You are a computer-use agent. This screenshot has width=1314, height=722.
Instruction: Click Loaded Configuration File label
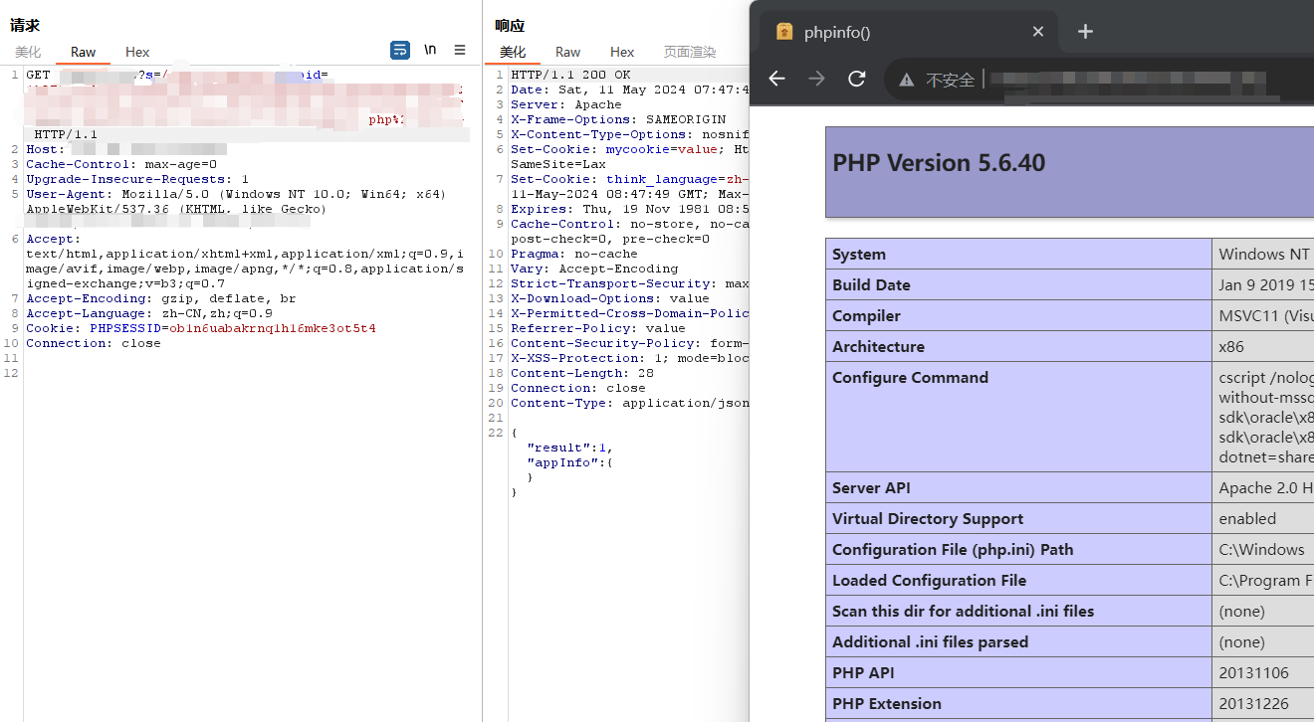[929, 581]
